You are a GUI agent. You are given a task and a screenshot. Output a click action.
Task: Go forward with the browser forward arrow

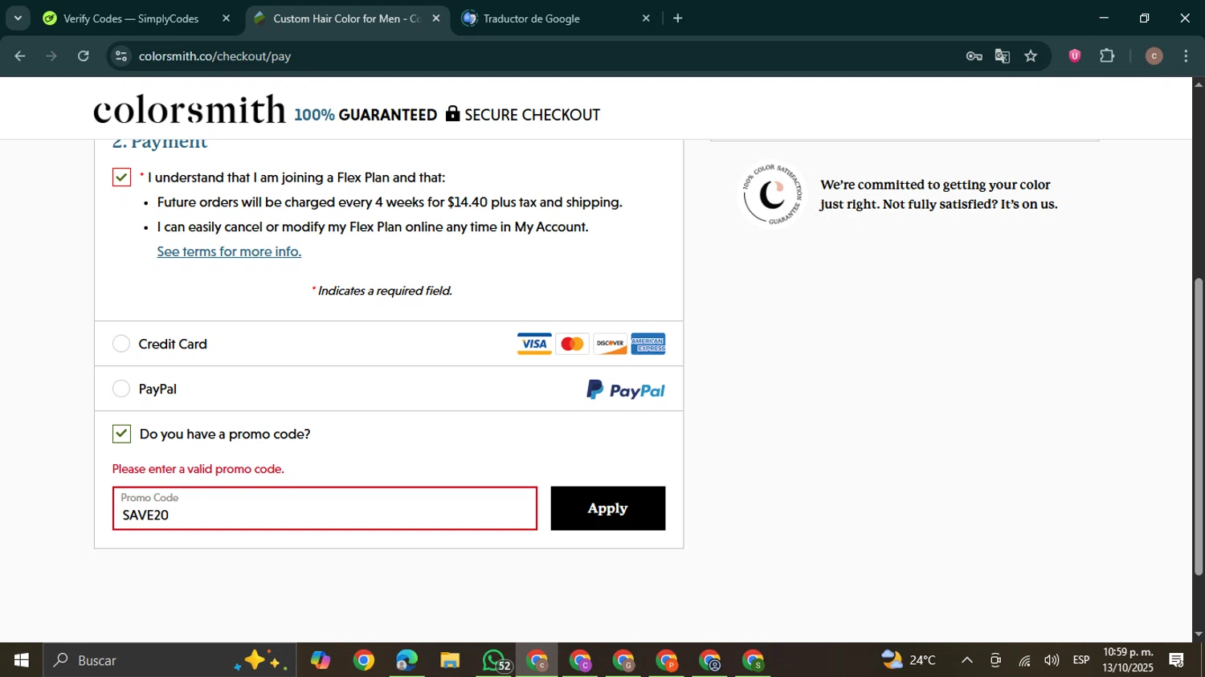click(52, 56)
